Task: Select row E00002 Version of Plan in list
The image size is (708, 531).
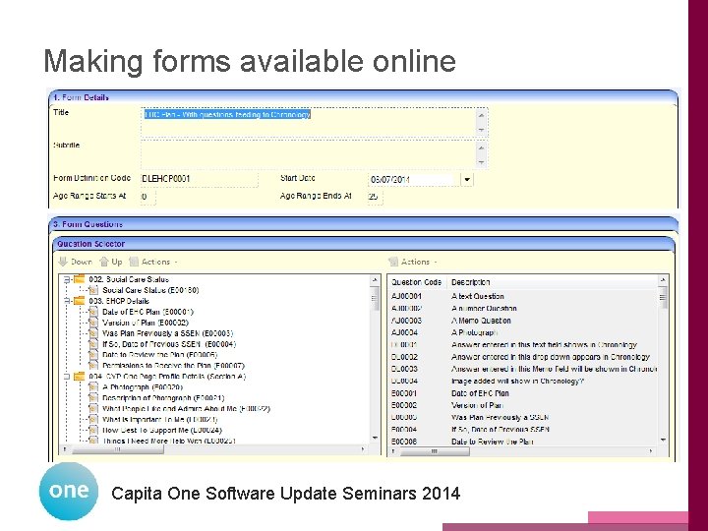Action: [523, 405]
